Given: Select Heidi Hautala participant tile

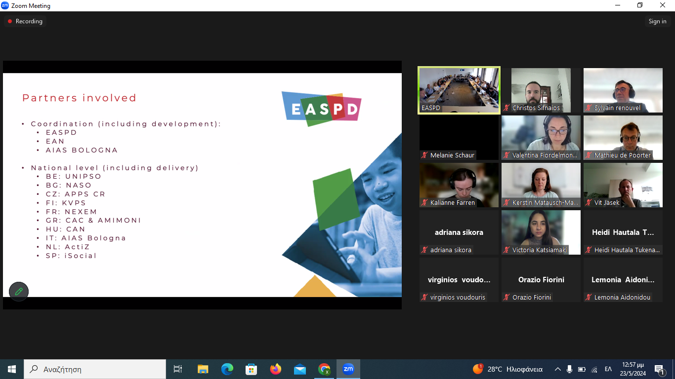Looking at the screenshot, I should coord(623,232).
